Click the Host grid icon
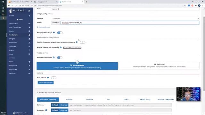Screen dimensions: 205x115 coord(29,54)
